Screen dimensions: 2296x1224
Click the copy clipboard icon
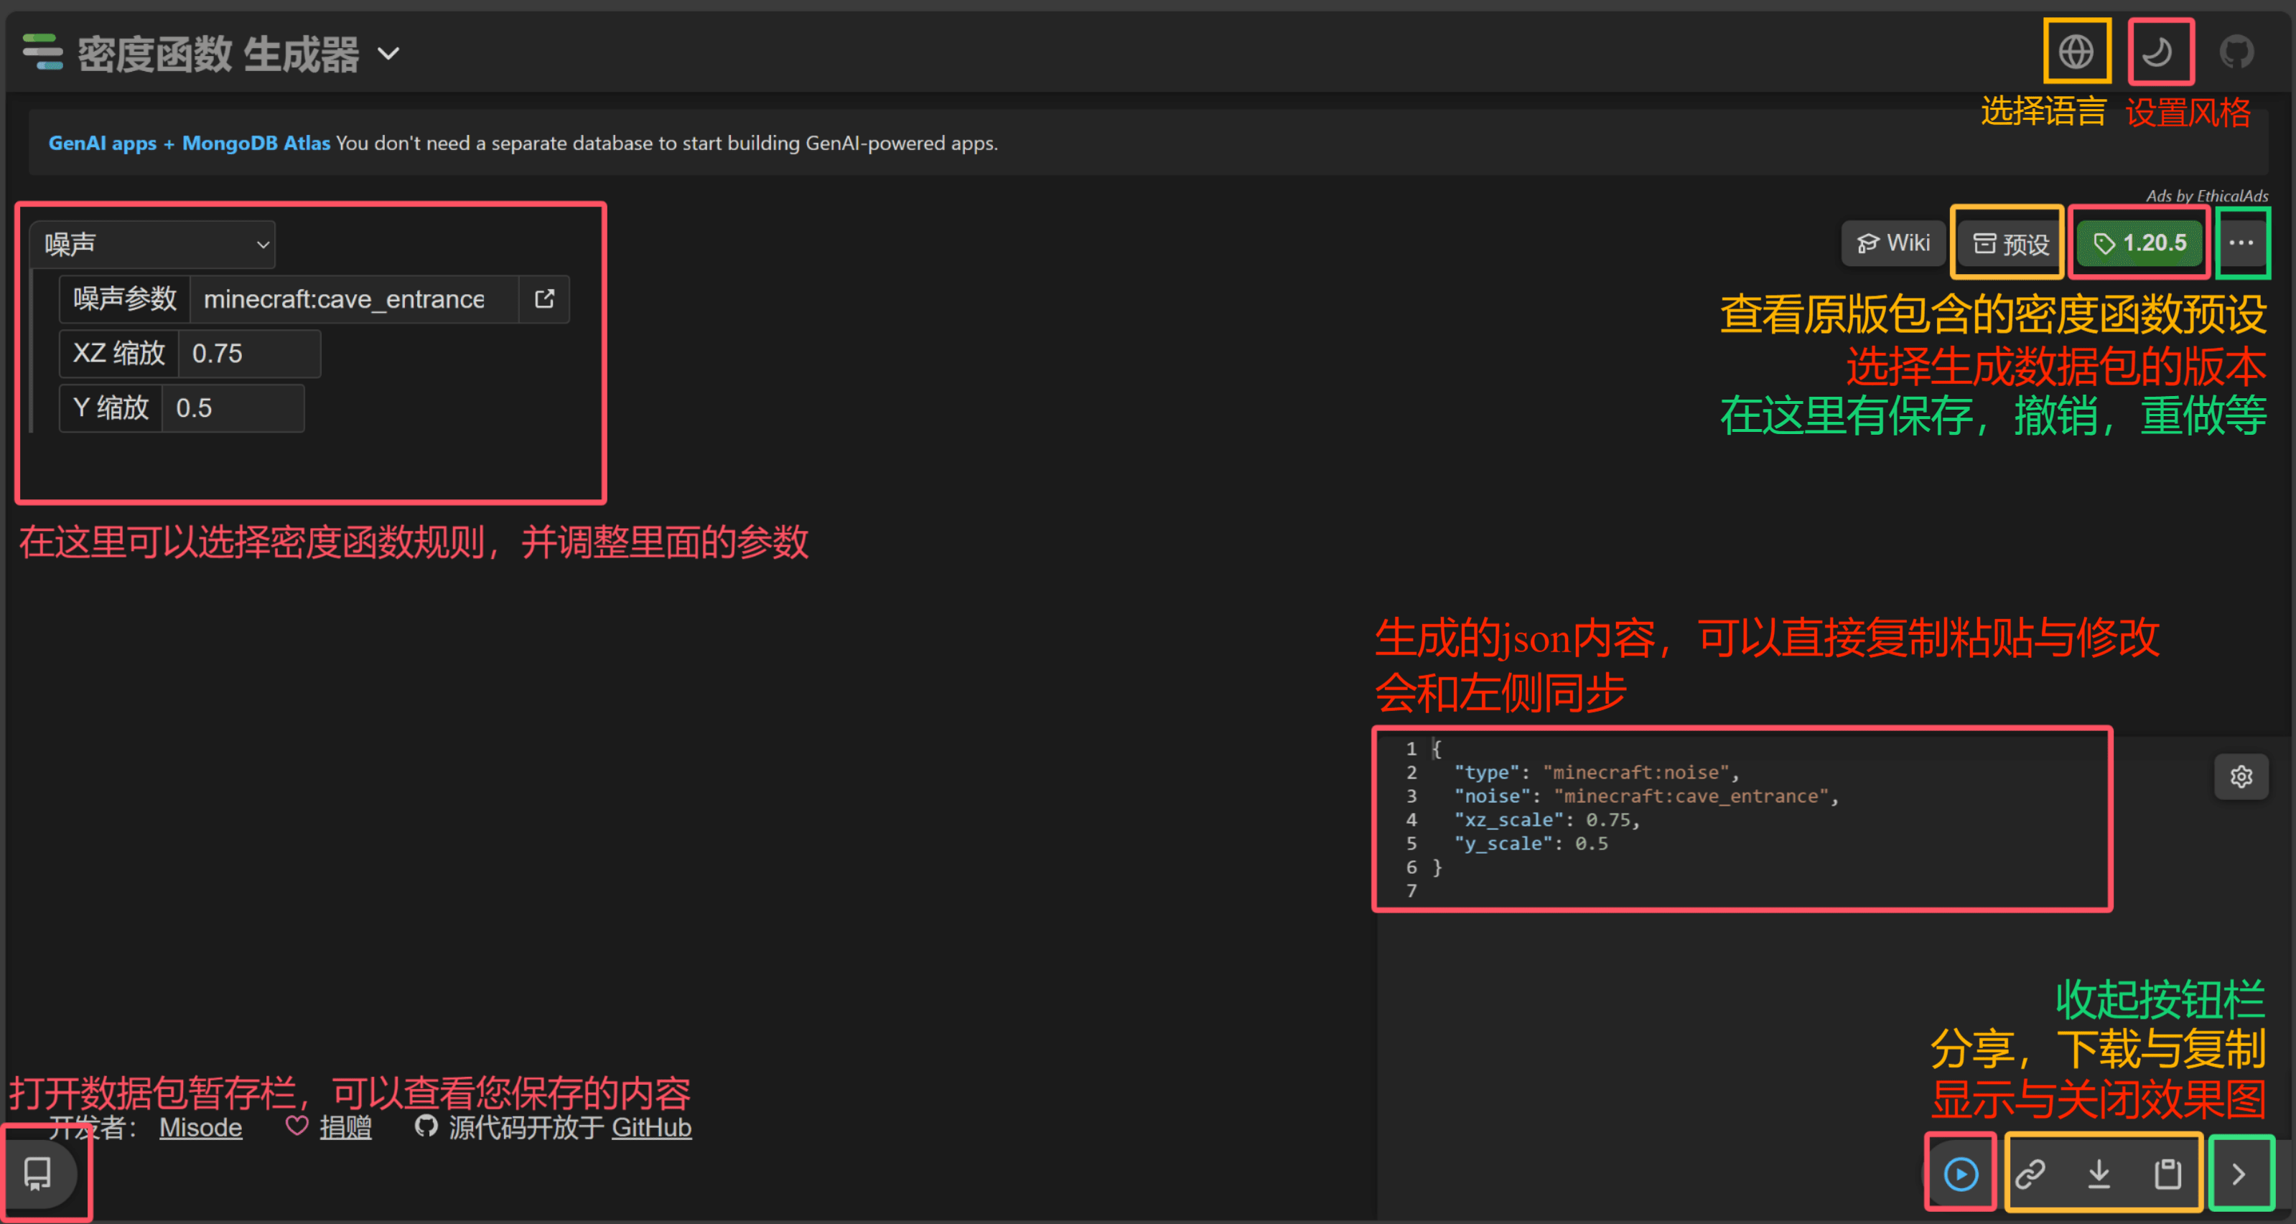click(x=2167, y=1174)
